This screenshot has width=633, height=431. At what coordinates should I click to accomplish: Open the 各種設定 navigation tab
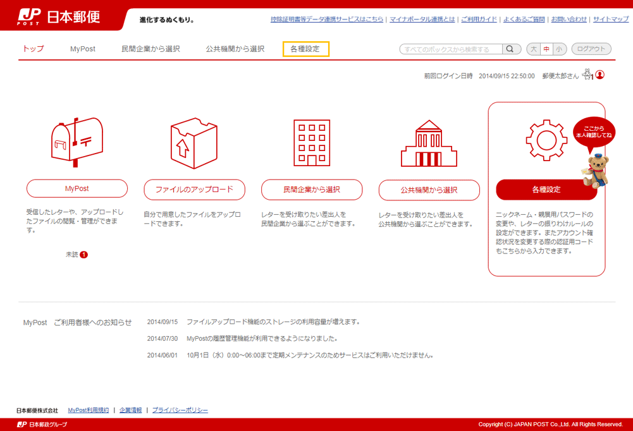click(305, 49)
